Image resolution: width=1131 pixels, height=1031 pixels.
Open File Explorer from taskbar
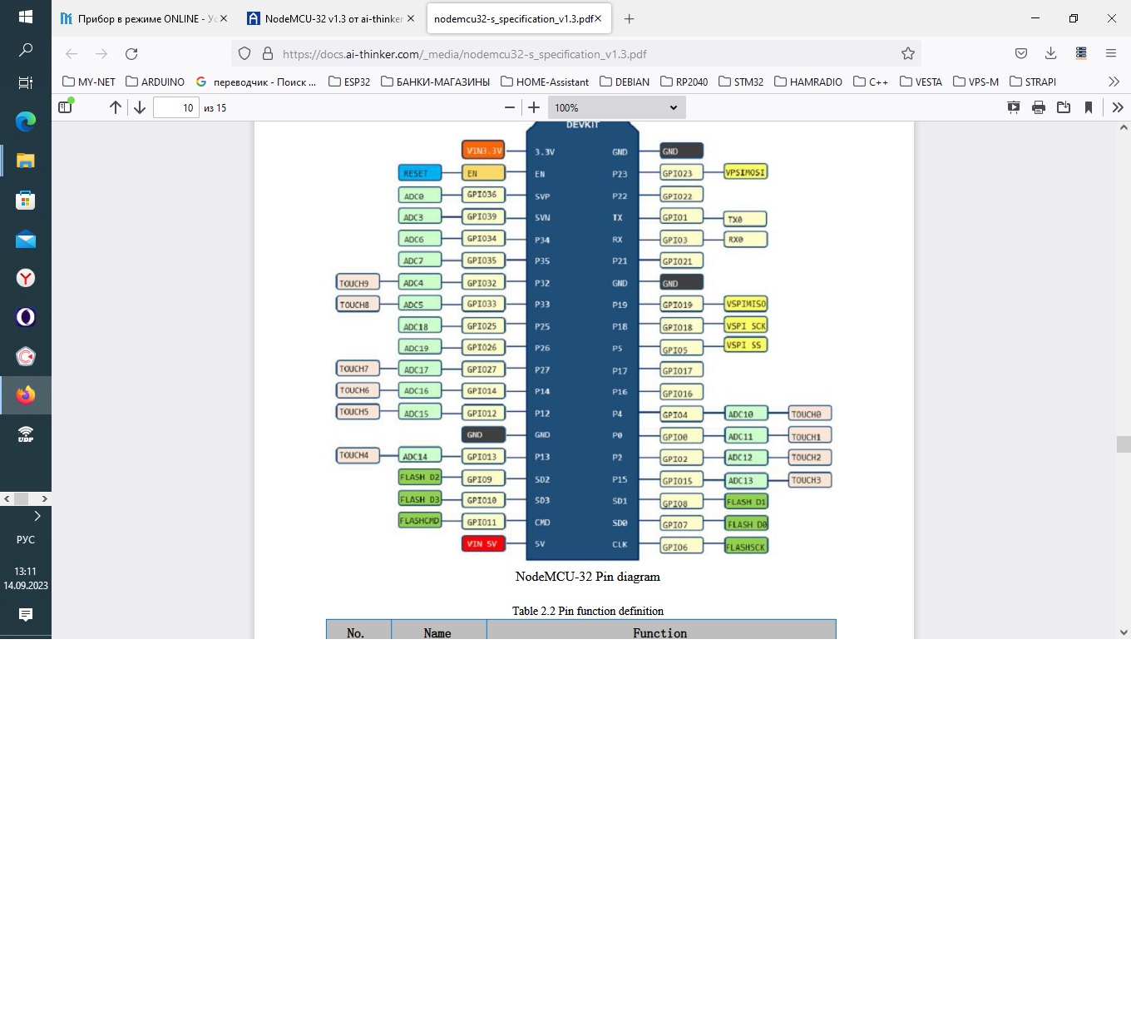pyautogui.click(x=26, y=161)
